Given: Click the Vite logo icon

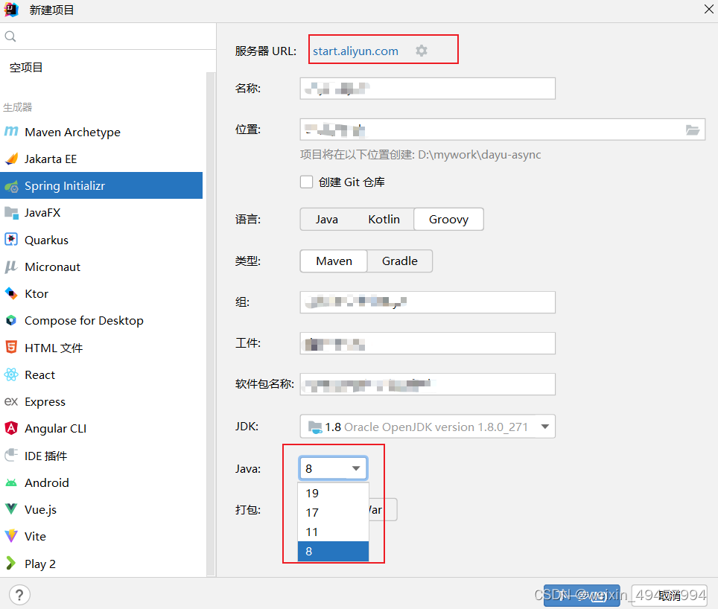Looking at the screenshot, I should tap(11, 536).
